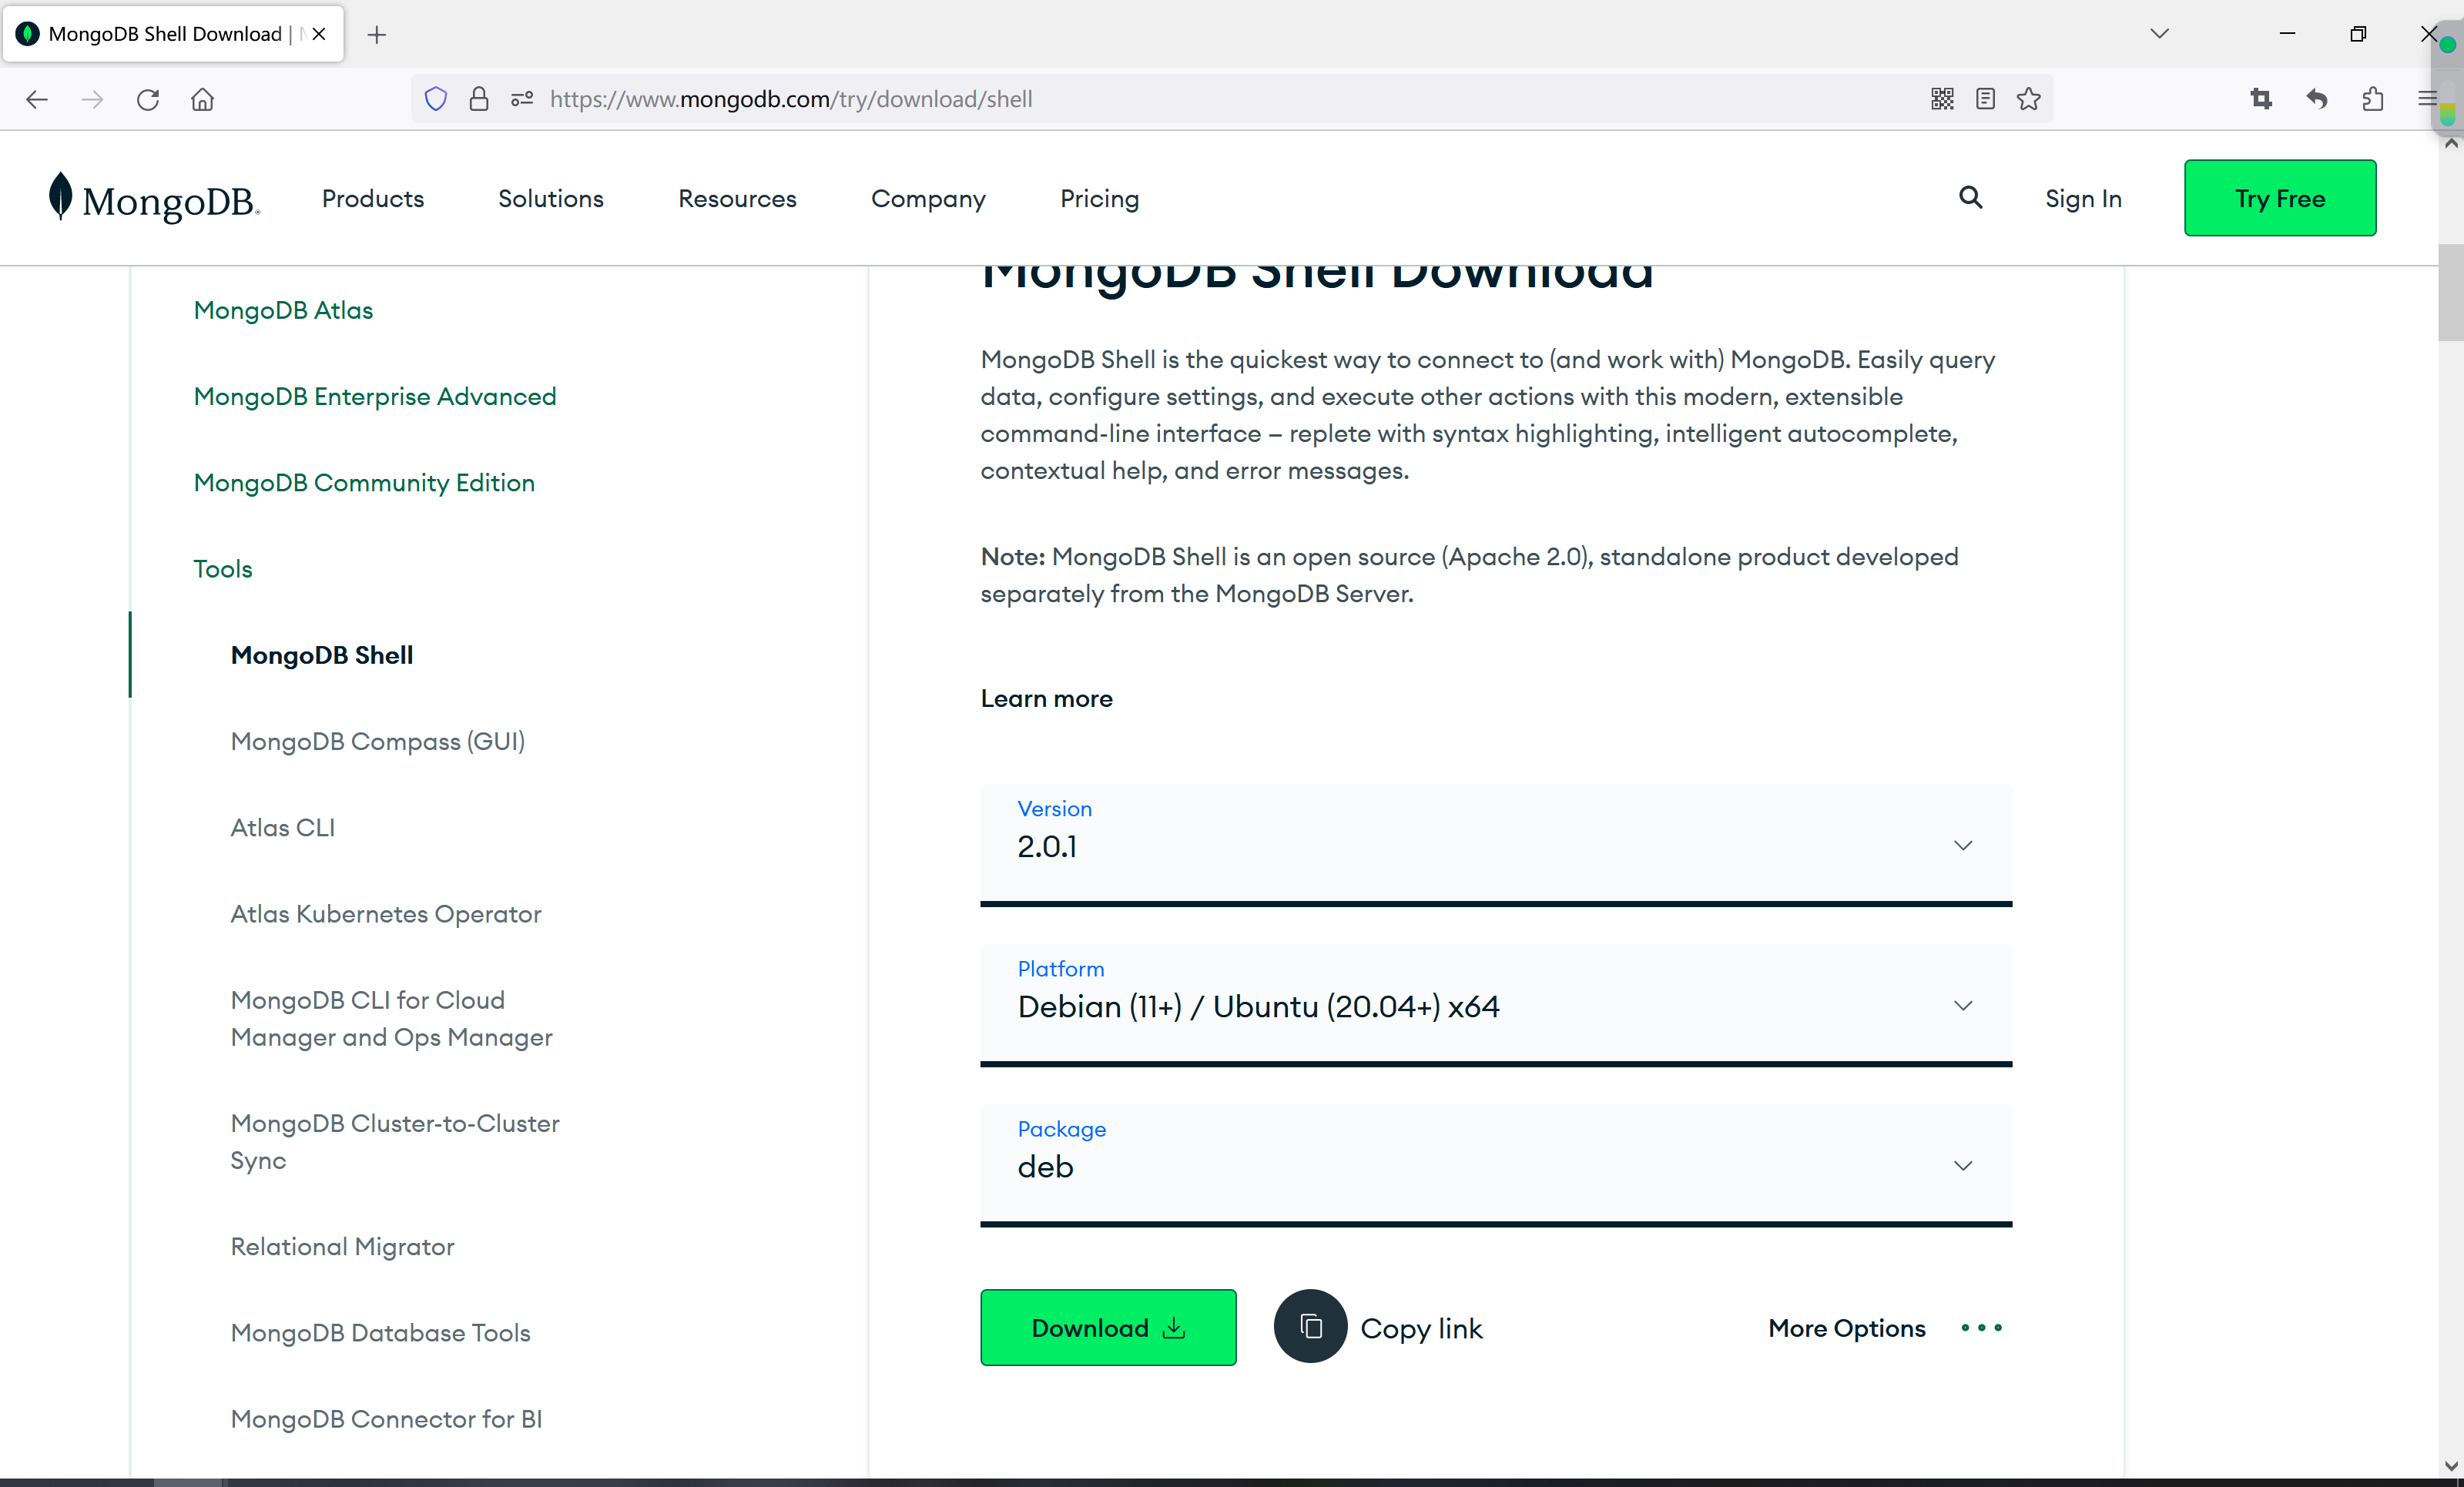2464x1487 pixels.
Task: Select Atlas Kubernetes Operator sidebar item
Action: pyautogui.click(x=386, y=914)
